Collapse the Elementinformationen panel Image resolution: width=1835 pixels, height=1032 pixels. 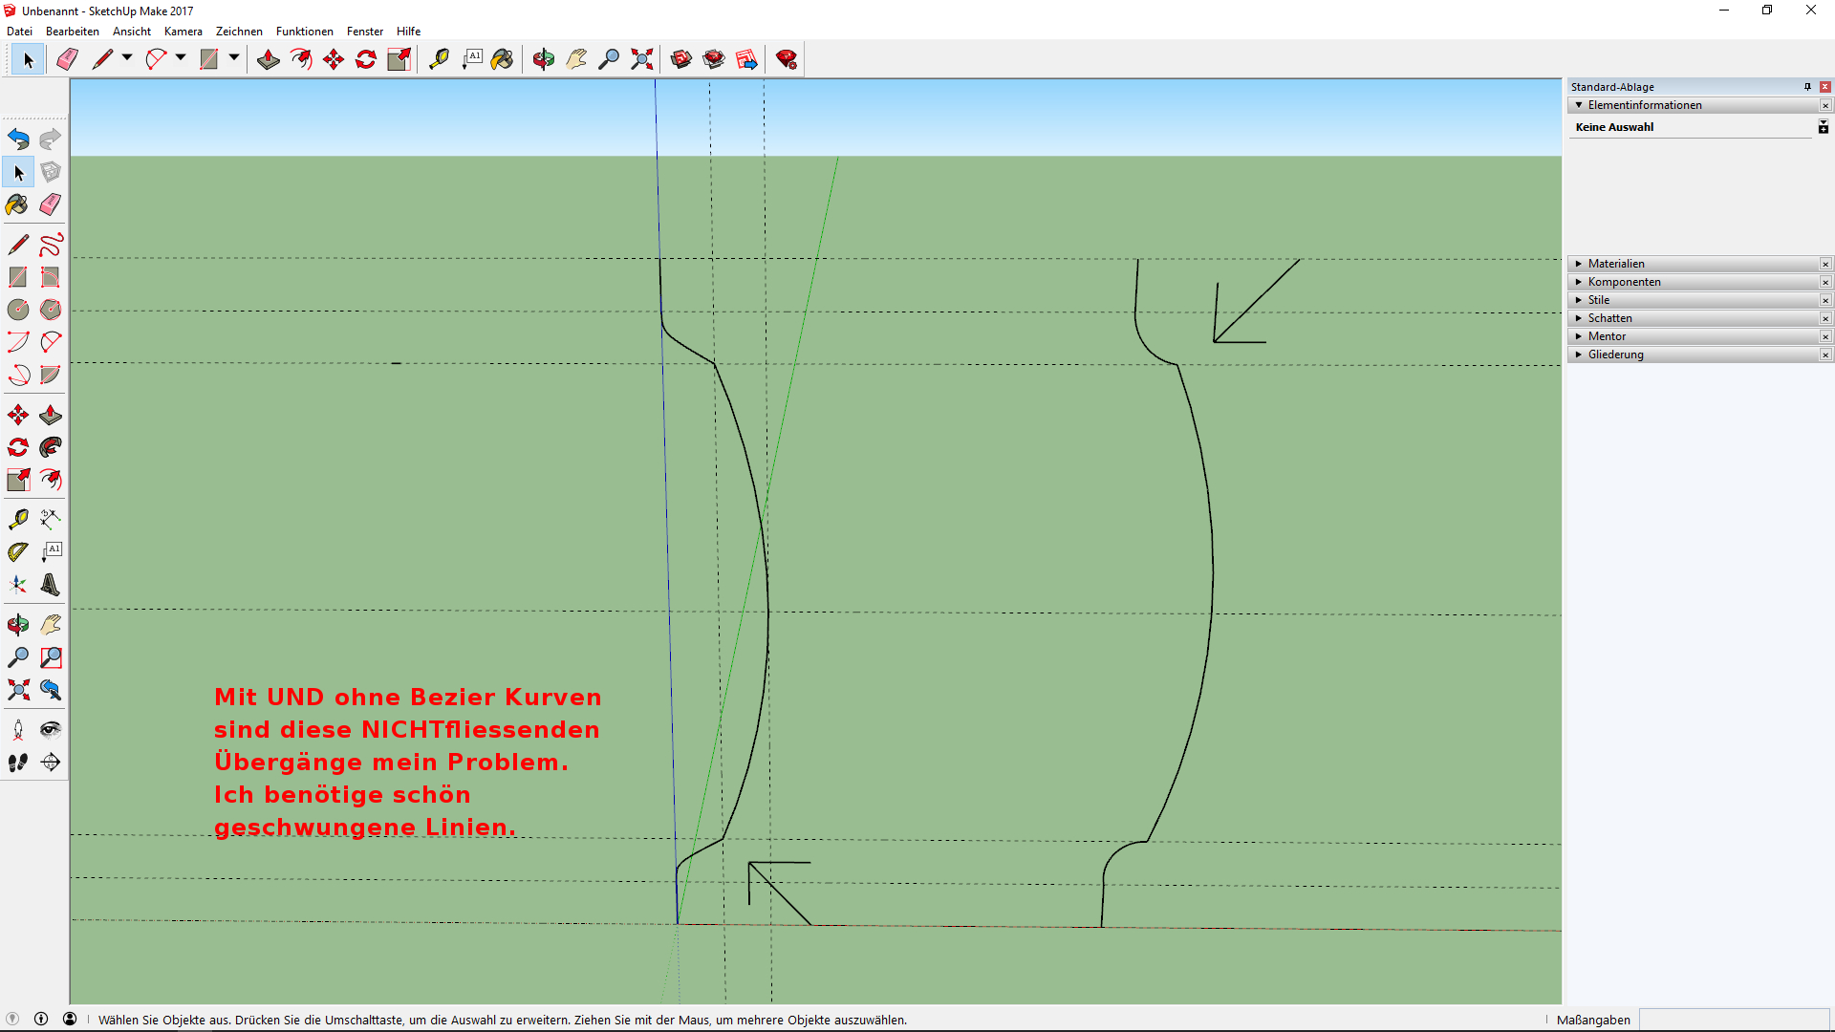tap(1579, 105)
